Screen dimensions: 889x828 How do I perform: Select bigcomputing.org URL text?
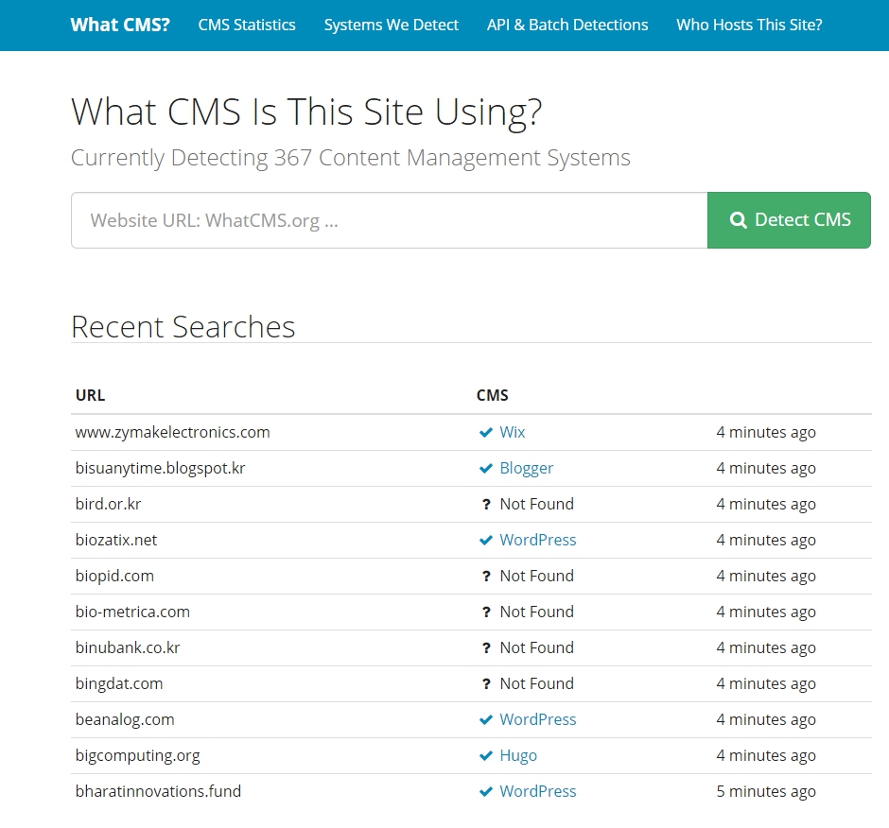click(x=138, y=755)
